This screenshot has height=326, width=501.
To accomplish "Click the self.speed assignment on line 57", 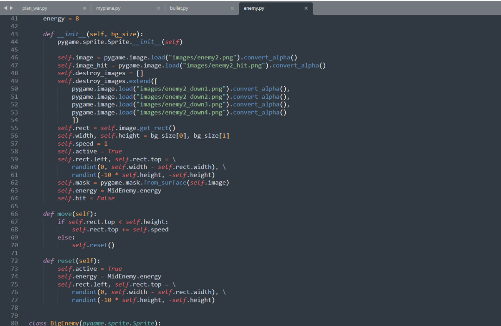I will click(78, 143).
